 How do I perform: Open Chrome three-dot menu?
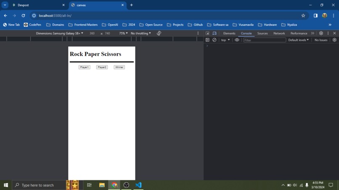tap(334, 16)
